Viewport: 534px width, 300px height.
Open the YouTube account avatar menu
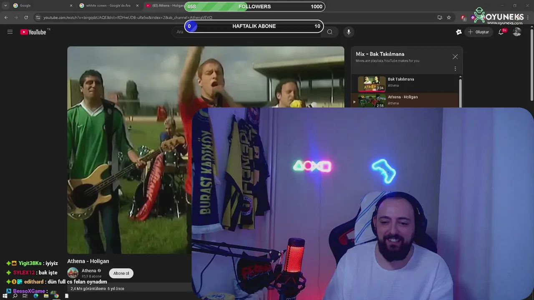coord(517,32)
